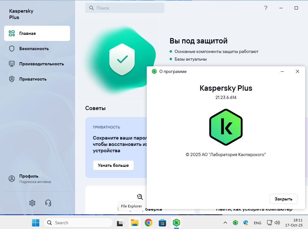Open Профиль subscription entry
The height and width of the screenshot is (229, 308).
coord(37,179)
